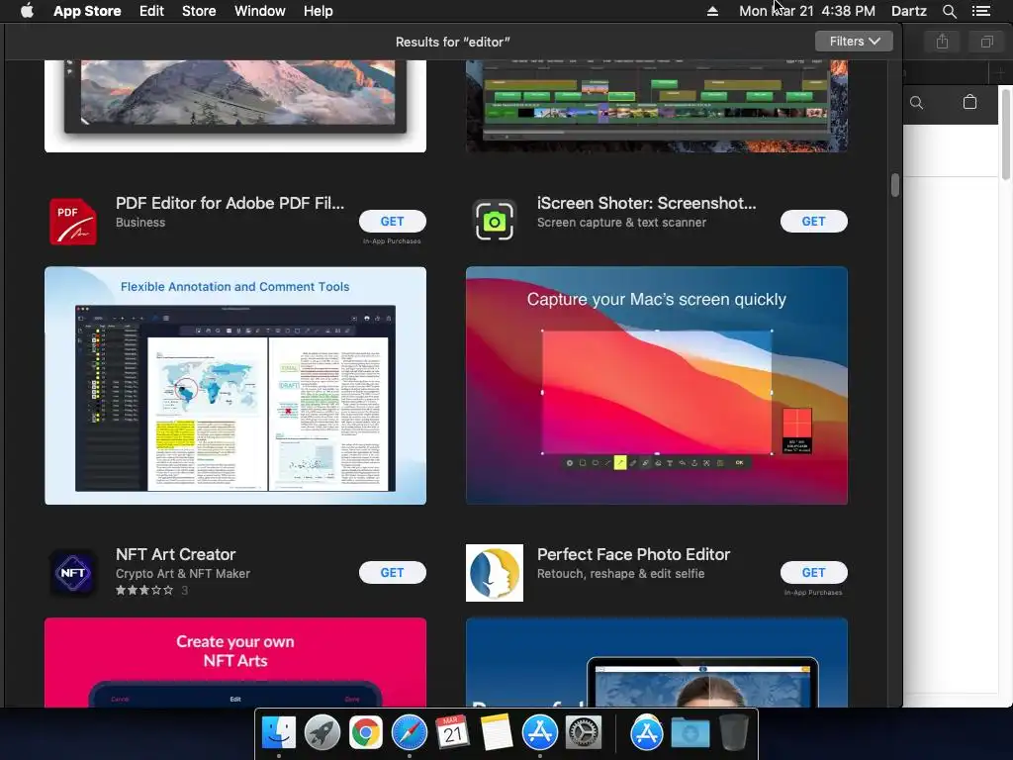Open the Edit menu

click(x=151, y=11)
